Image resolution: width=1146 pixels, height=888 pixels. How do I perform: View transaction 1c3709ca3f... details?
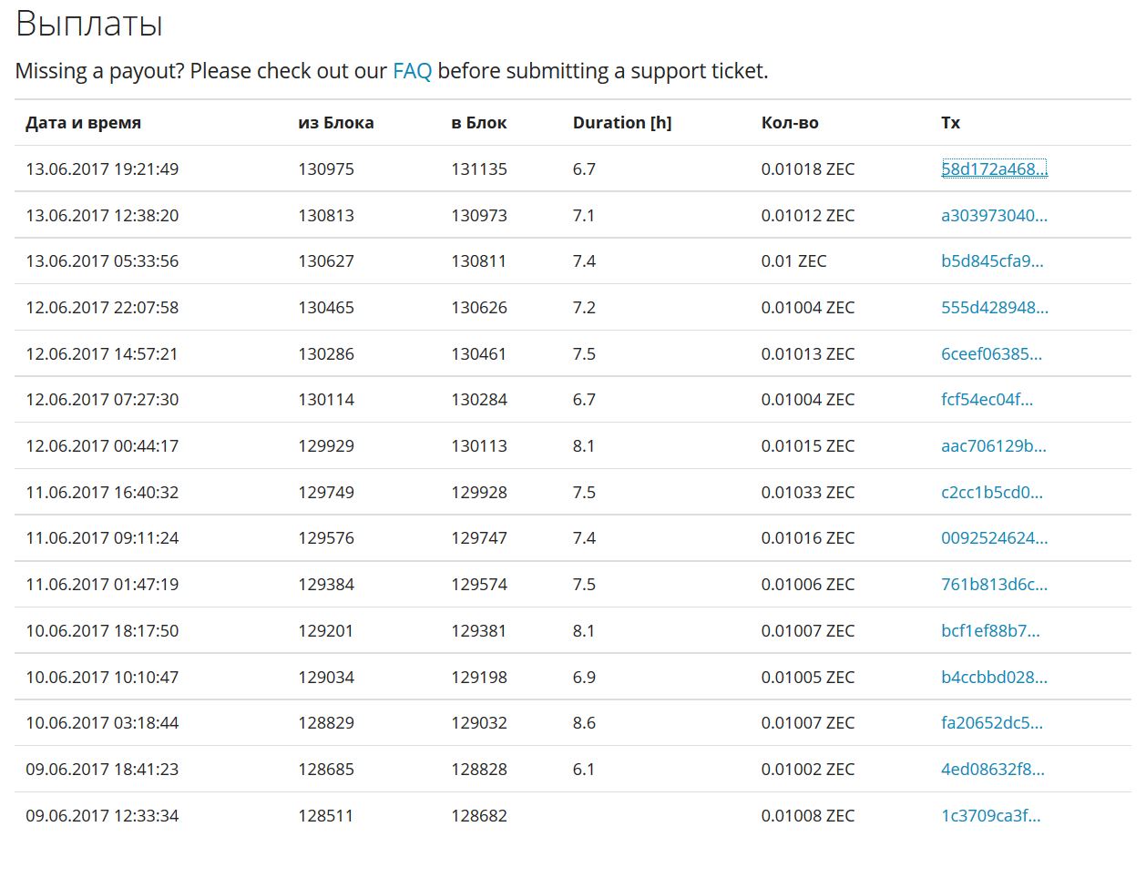(990, 816)
